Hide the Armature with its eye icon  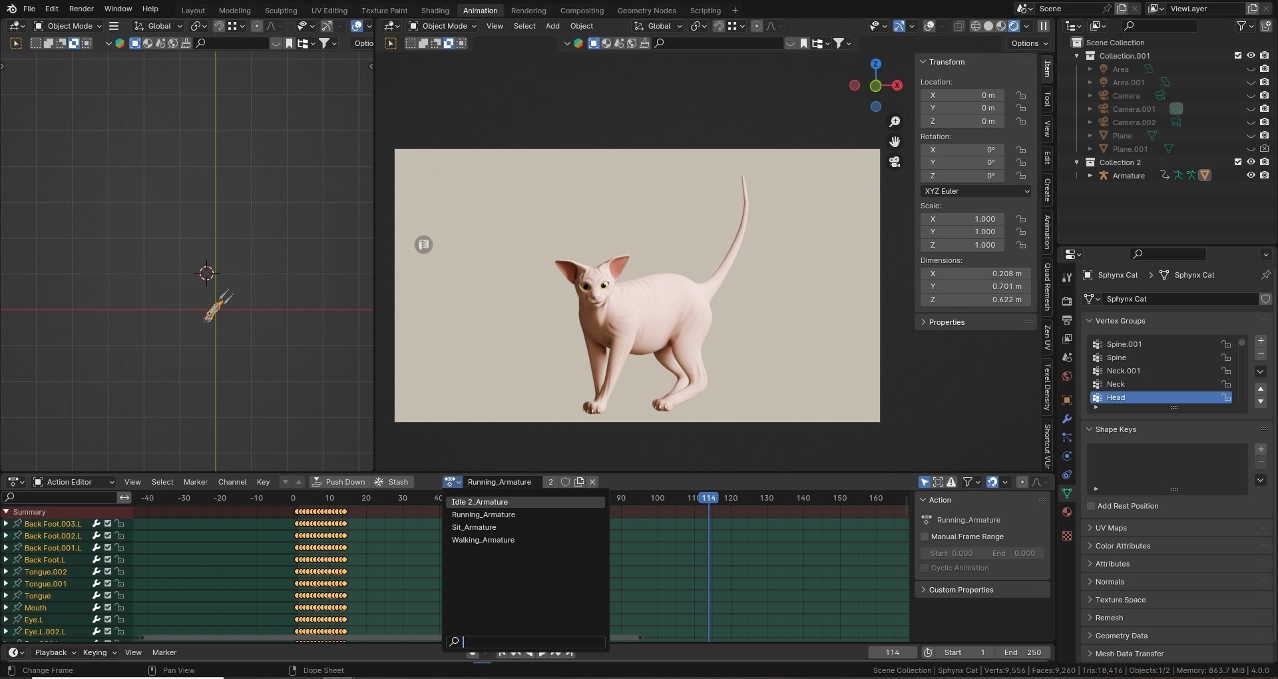tap(1251, 176)
